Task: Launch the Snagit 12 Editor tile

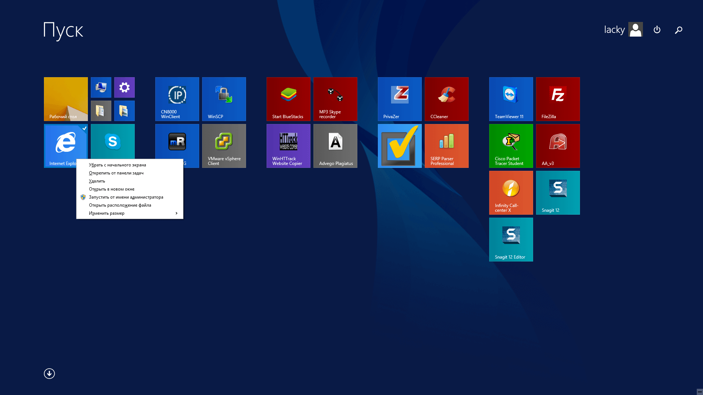Action: [511, 239]
